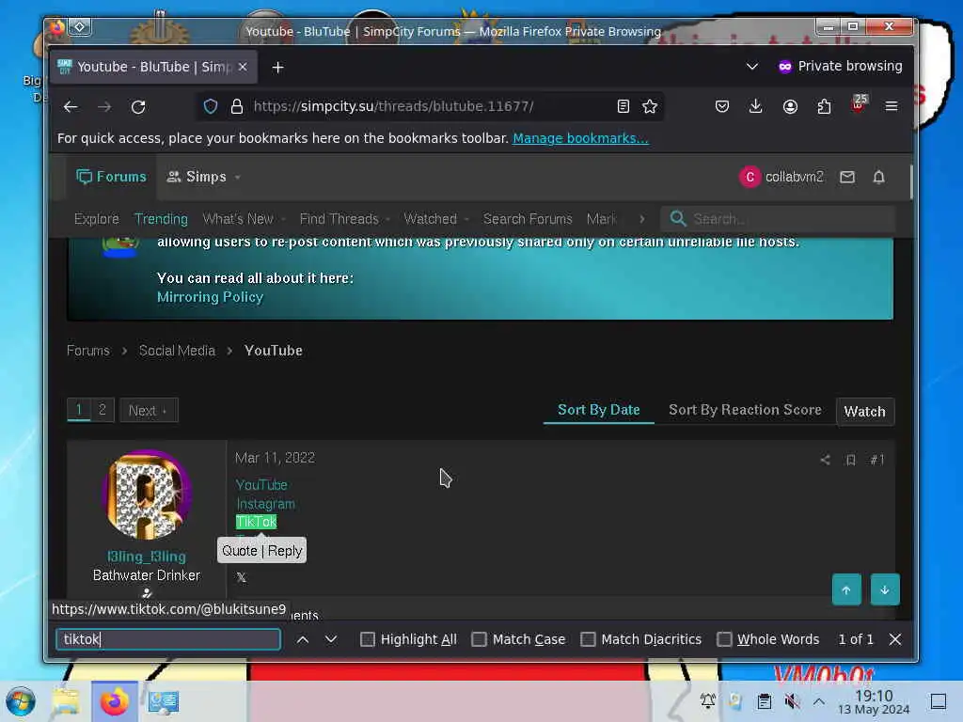Open the Explore menu item
Viewport: 963px width, 722px height.
pos(97,218)
